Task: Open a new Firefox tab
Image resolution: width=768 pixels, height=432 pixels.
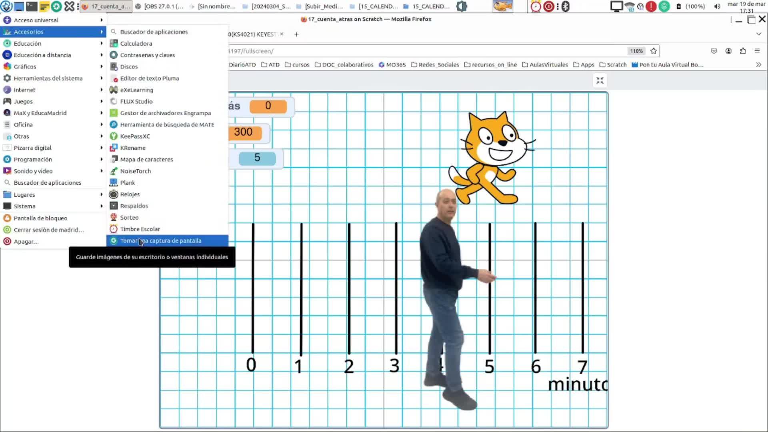Action: (x=296, y=34)
